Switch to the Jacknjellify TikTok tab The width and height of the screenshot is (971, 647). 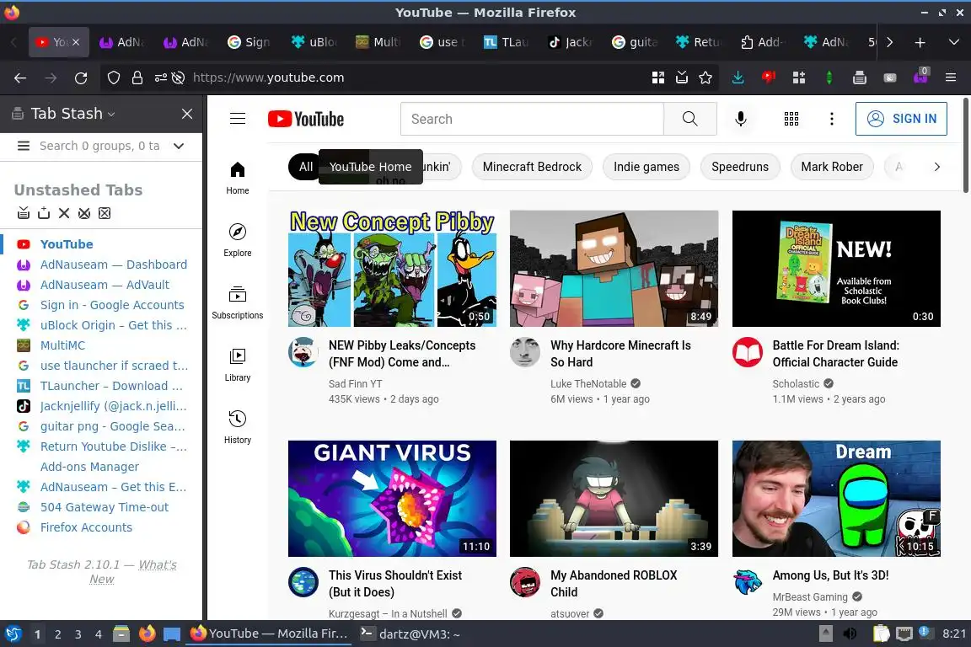570,43
